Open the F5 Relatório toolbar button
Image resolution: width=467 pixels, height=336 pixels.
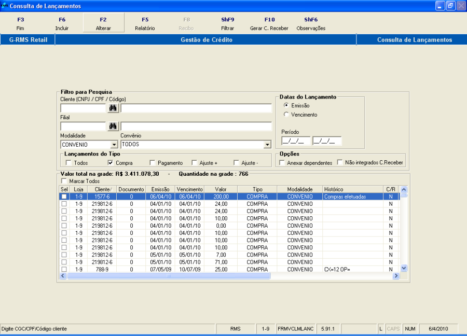[x=145, y=23]
